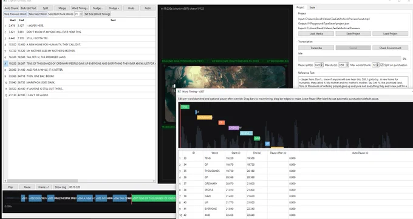
Task: Merge the selected chunks
Action: point(62,8)
